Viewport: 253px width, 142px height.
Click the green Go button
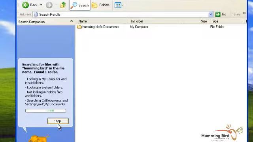pos(221,14)
